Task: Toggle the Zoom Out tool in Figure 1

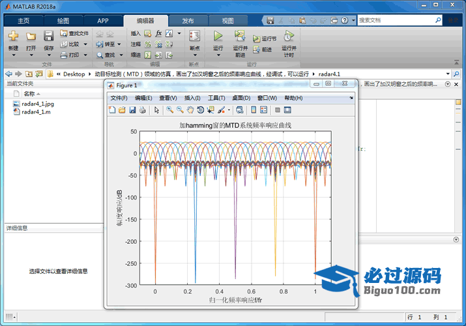Action: tap(180, 110)
